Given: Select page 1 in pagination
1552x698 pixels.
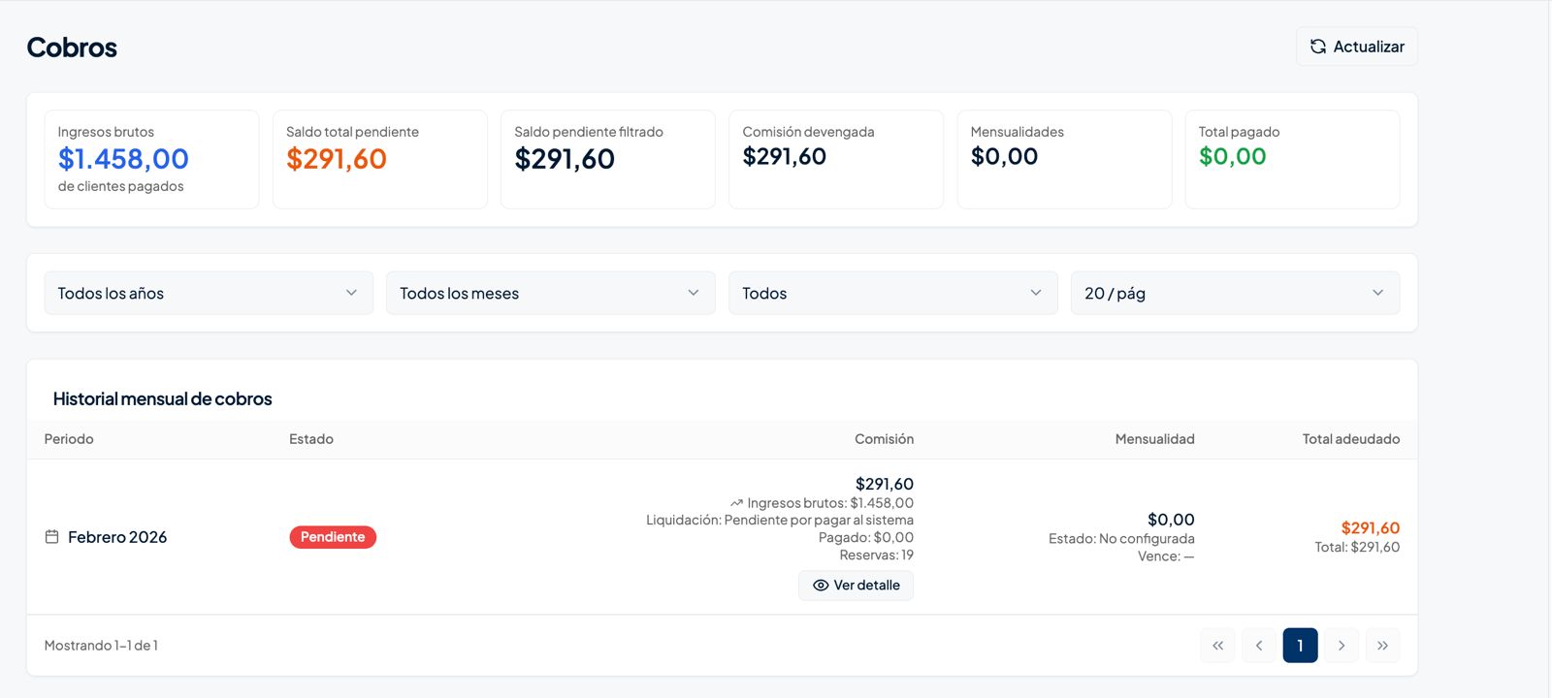Looking at the screenshot, I should (1300, 646).
